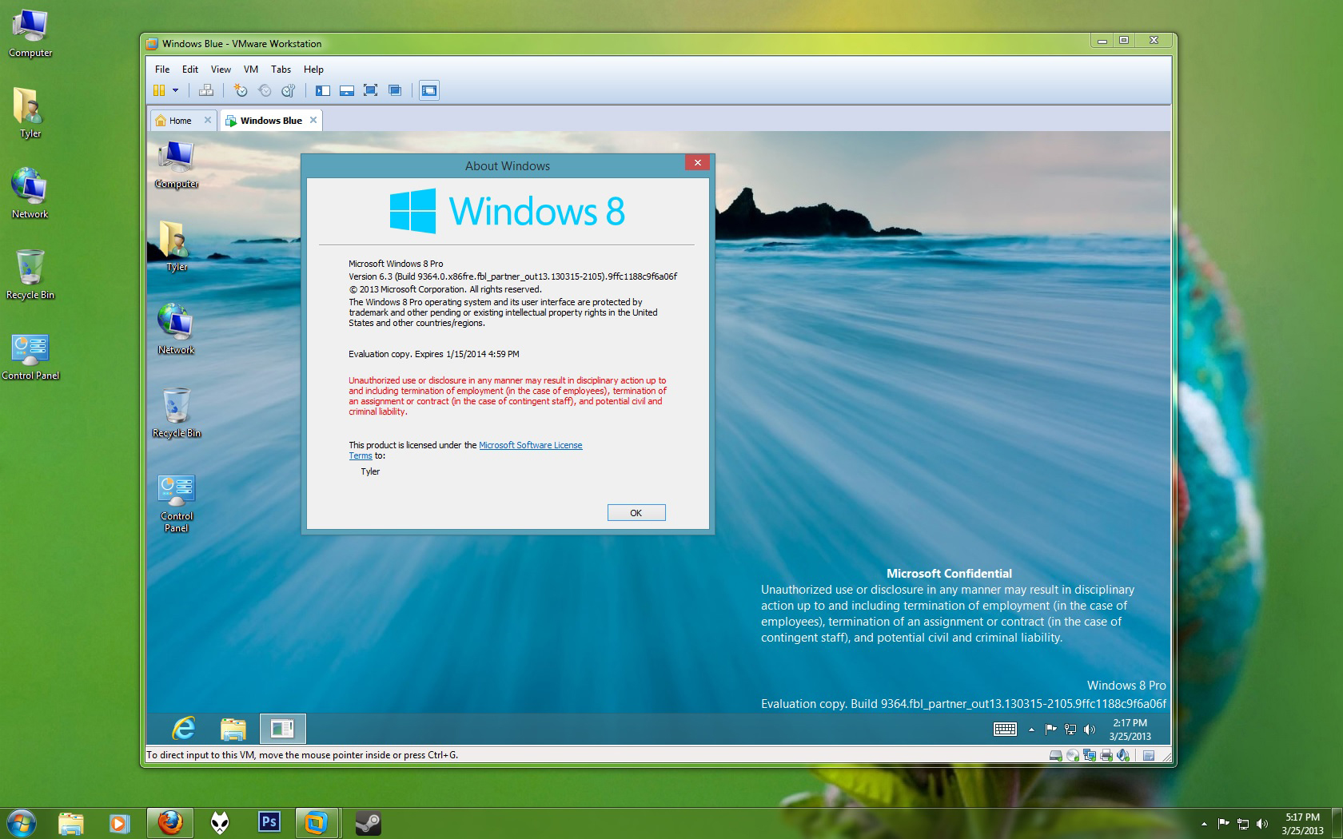The image size is (1343, 839).
Task: Open the guest touch keyboard icon
Action: click(1004, 729)
